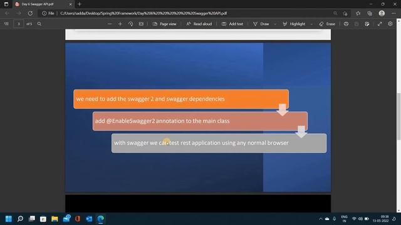Start Read aloud
This screenshot has height=225, width=401.
199,24
